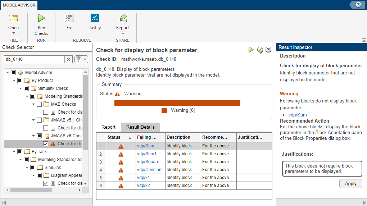Select the Result Details tab
Image resolution: width=367 pixels, height=206 pixels.
(x=140, y=127)
